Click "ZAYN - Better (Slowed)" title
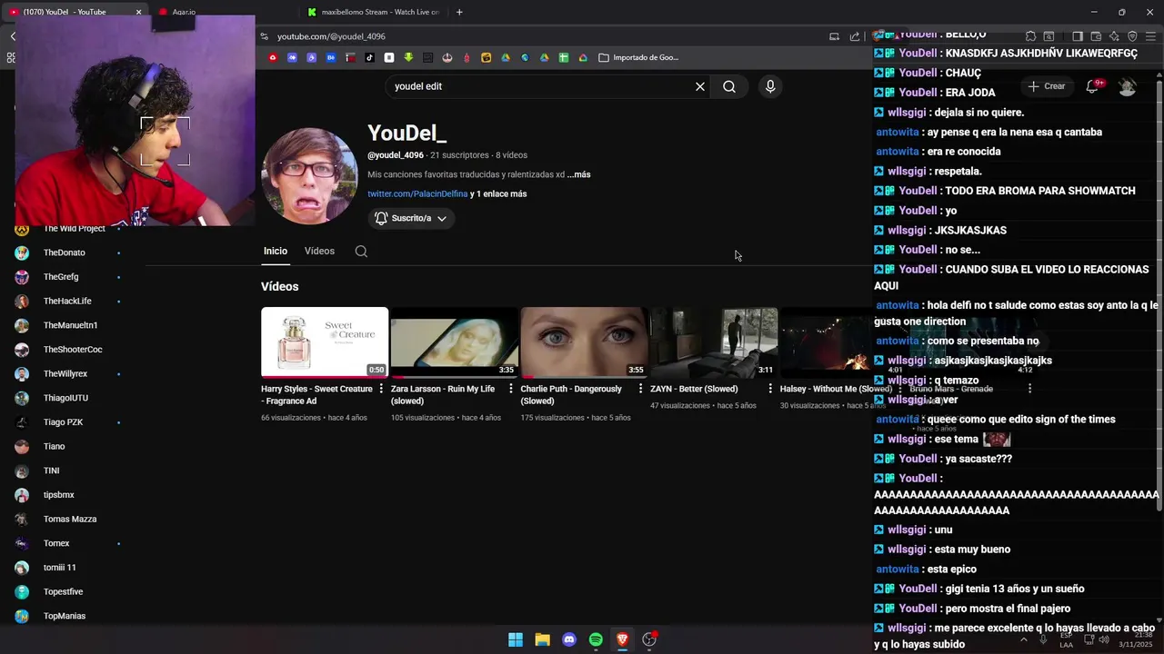The height and width of the screenshot is (654, 1164). 694,389
